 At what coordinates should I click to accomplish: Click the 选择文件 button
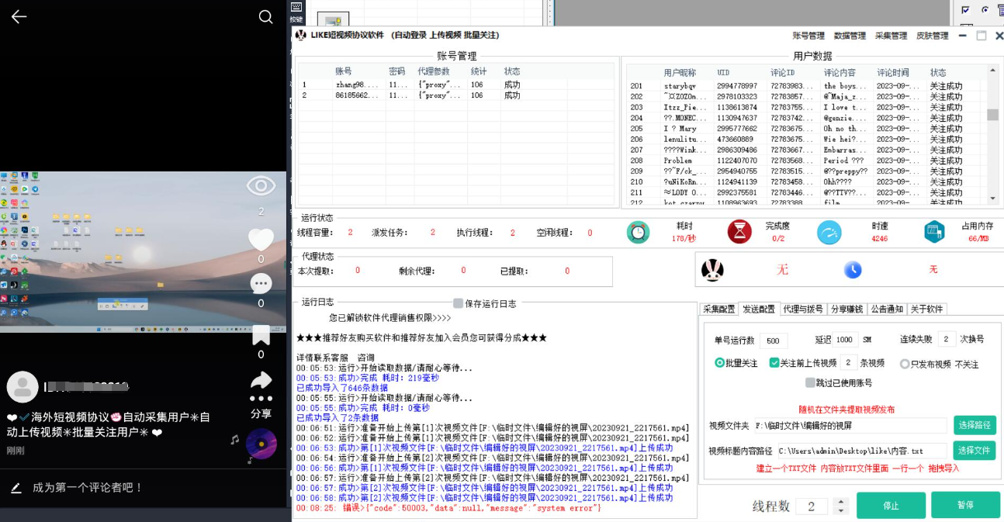pos(975,451)
